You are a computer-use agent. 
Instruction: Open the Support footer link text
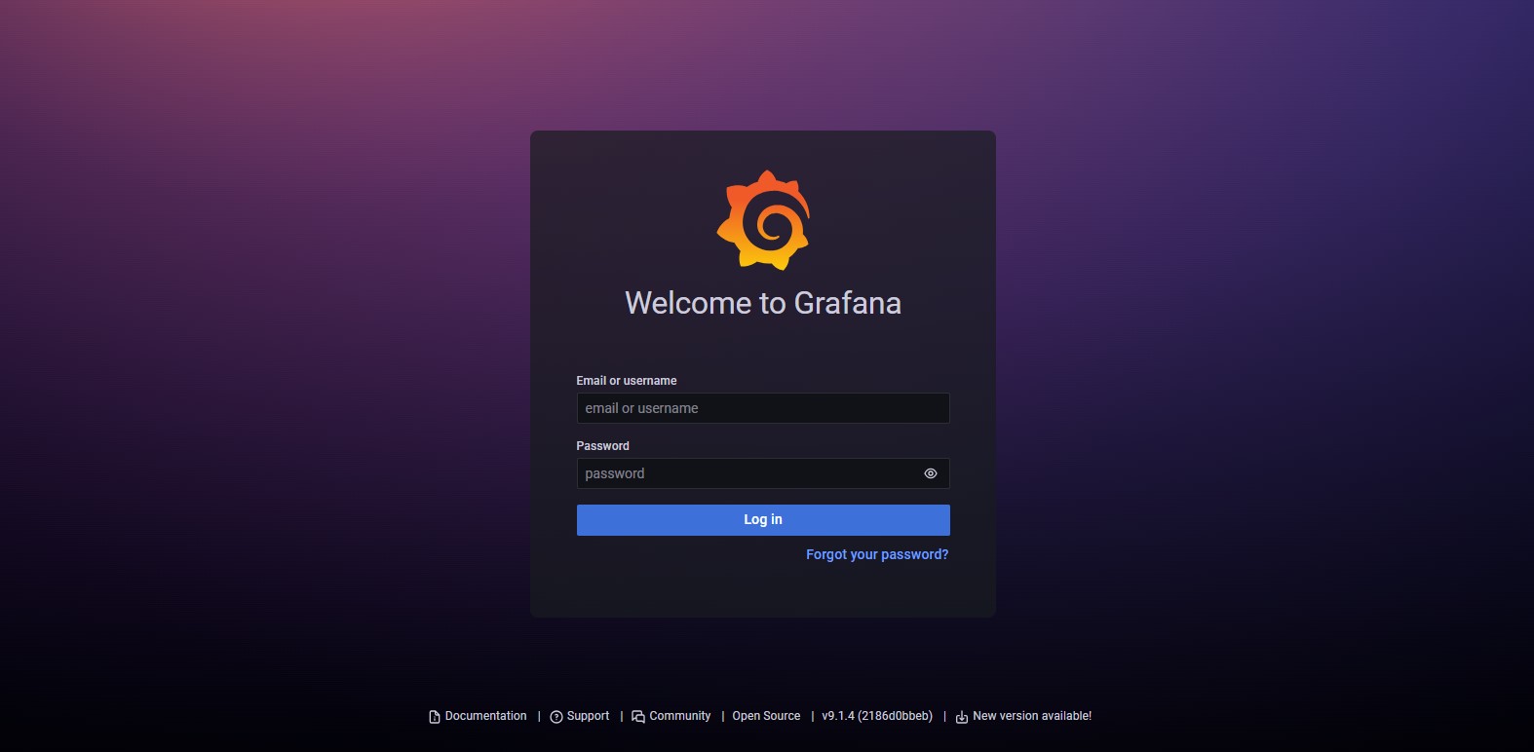(588, 716)
